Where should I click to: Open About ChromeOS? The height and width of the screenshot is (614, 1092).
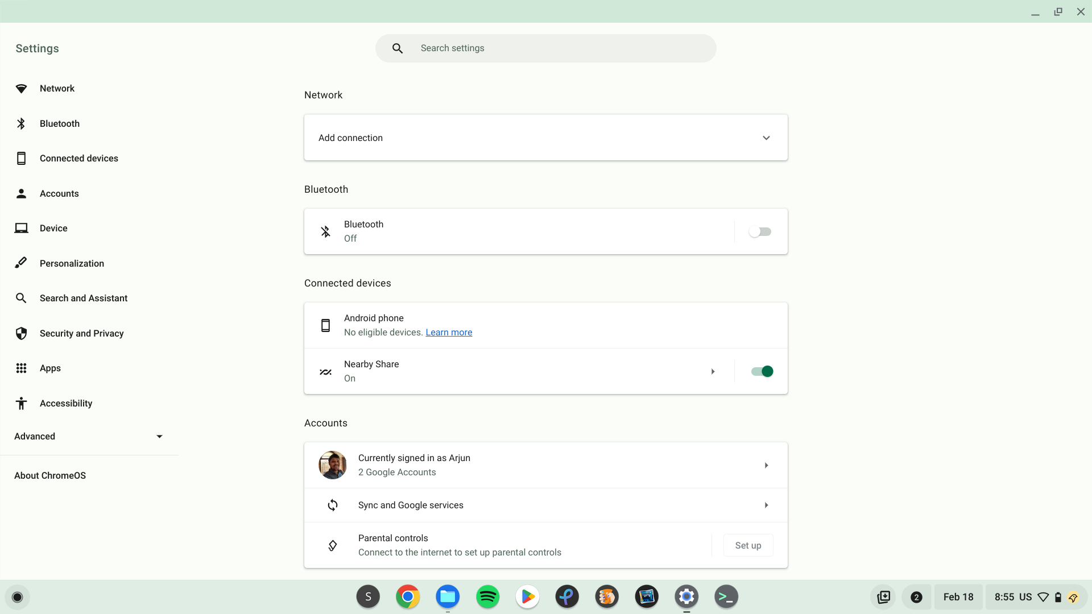[x=49, y=475]
